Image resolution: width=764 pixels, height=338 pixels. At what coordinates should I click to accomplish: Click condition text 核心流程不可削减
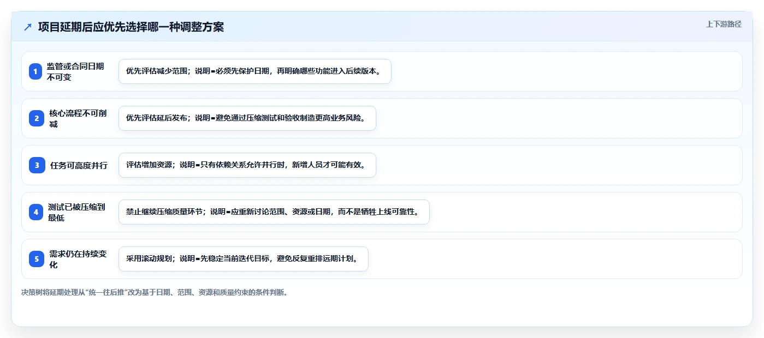coord(79,118)
